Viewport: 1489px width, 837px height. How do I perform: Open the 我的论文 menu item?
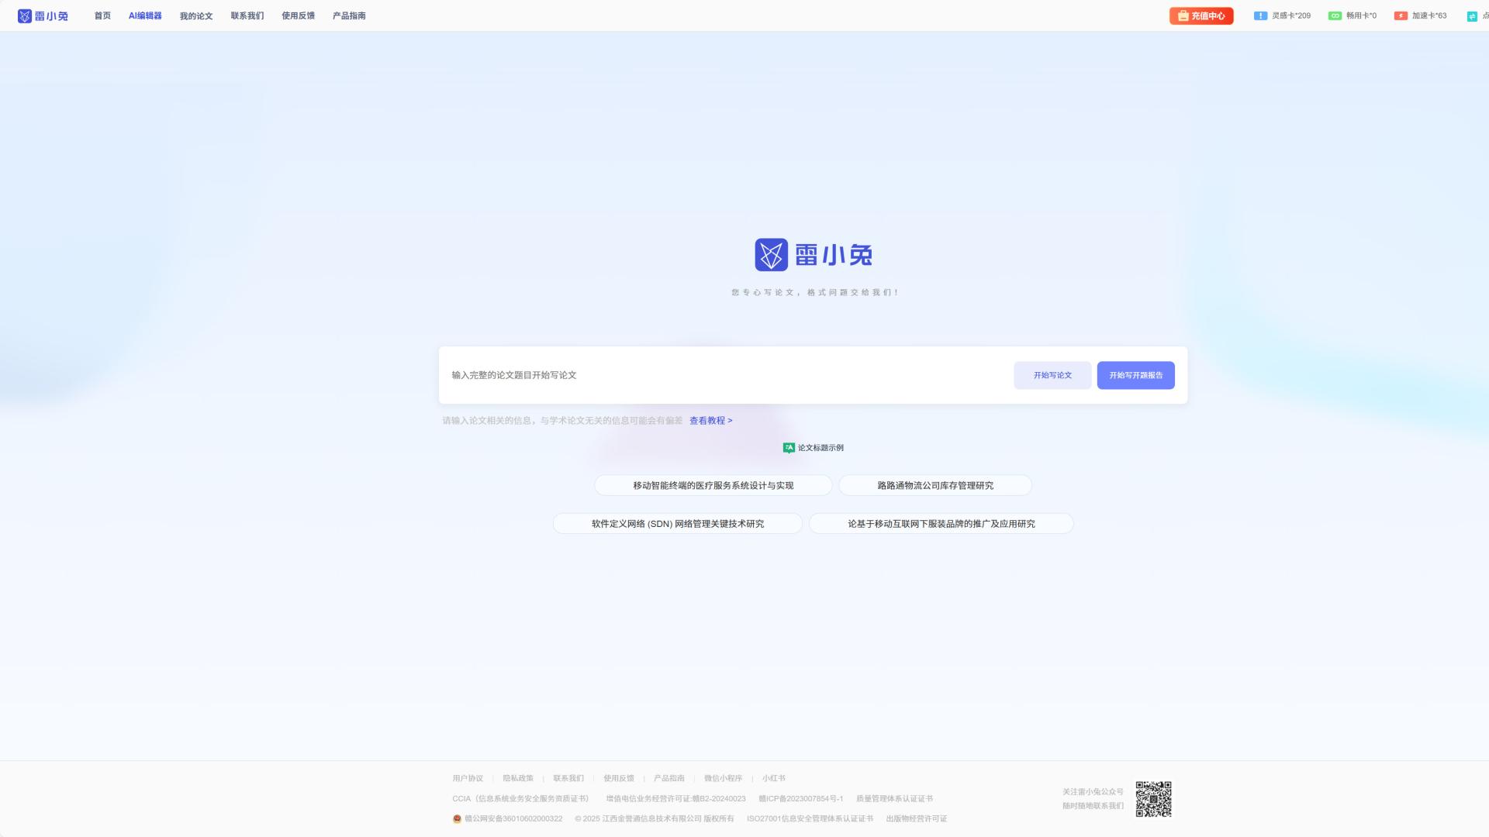[x=195, y=15]
